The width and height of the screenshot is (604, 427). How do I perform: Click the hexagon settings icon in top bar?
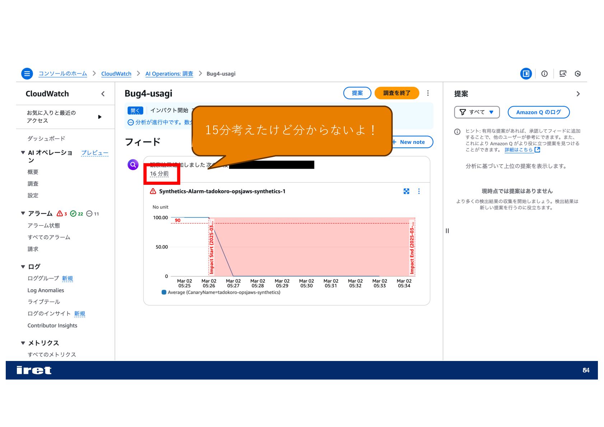click(578, 74)
